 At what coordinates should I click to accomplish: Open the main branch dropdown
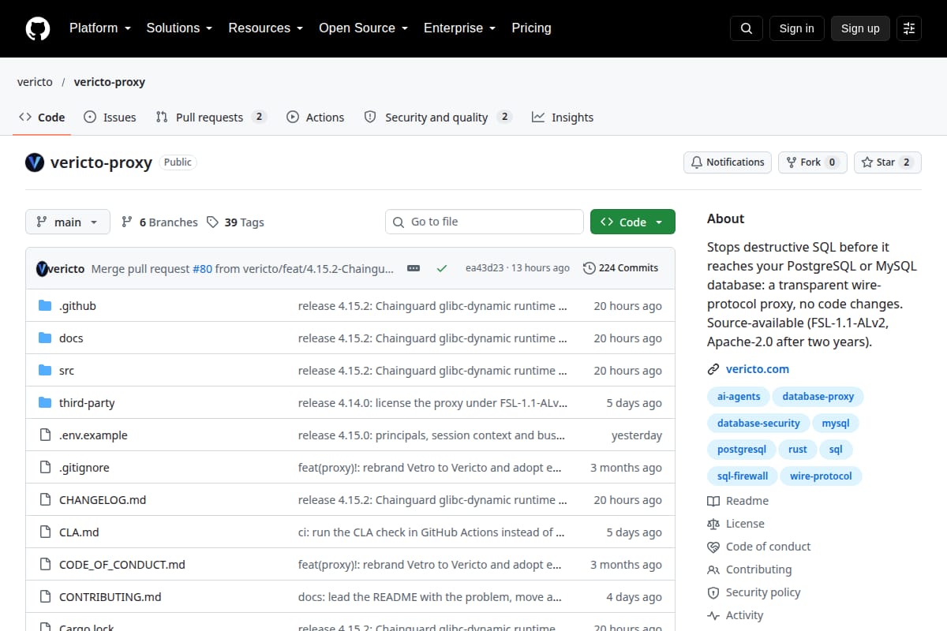[x=68, y=222]
